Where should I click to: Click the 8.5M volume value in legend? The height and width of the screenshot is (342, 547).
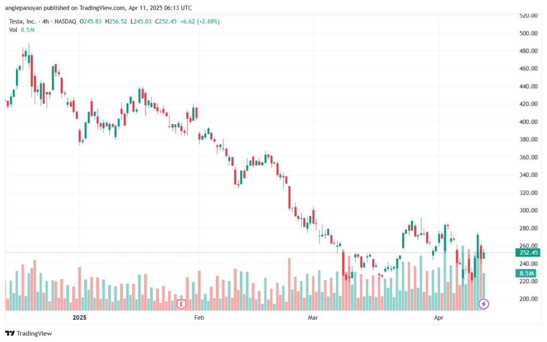click(28, 30)
